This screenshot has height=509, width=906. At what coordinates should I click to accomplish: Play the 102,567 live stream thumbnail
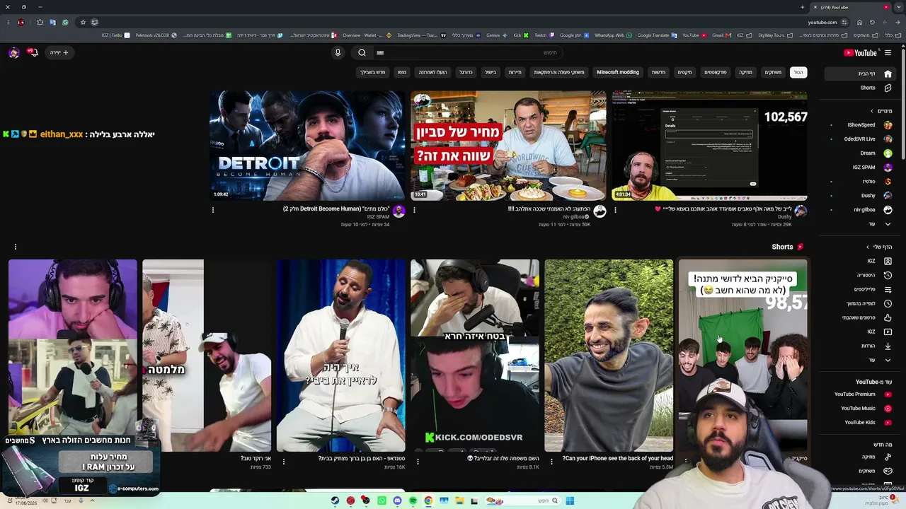coord(709,145)
